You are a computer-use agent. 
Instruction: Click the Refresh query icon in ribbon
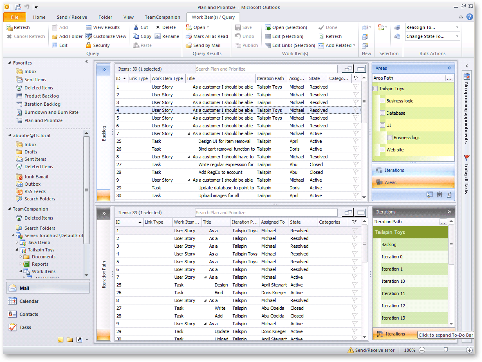9,27
